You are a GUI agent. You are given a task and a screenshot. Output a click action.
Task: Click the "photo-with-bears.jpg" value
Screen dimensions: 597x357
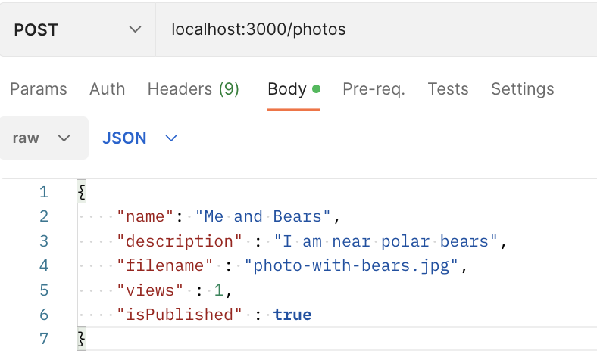point(351,266)
